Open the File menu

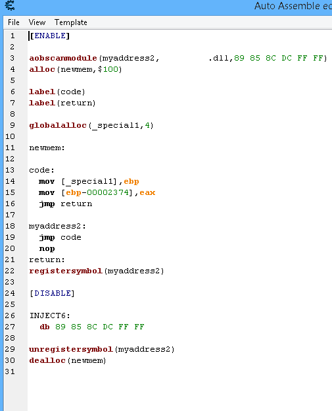click(x=14, y=22)
